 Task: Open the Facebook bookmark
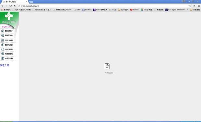(87, 10)
